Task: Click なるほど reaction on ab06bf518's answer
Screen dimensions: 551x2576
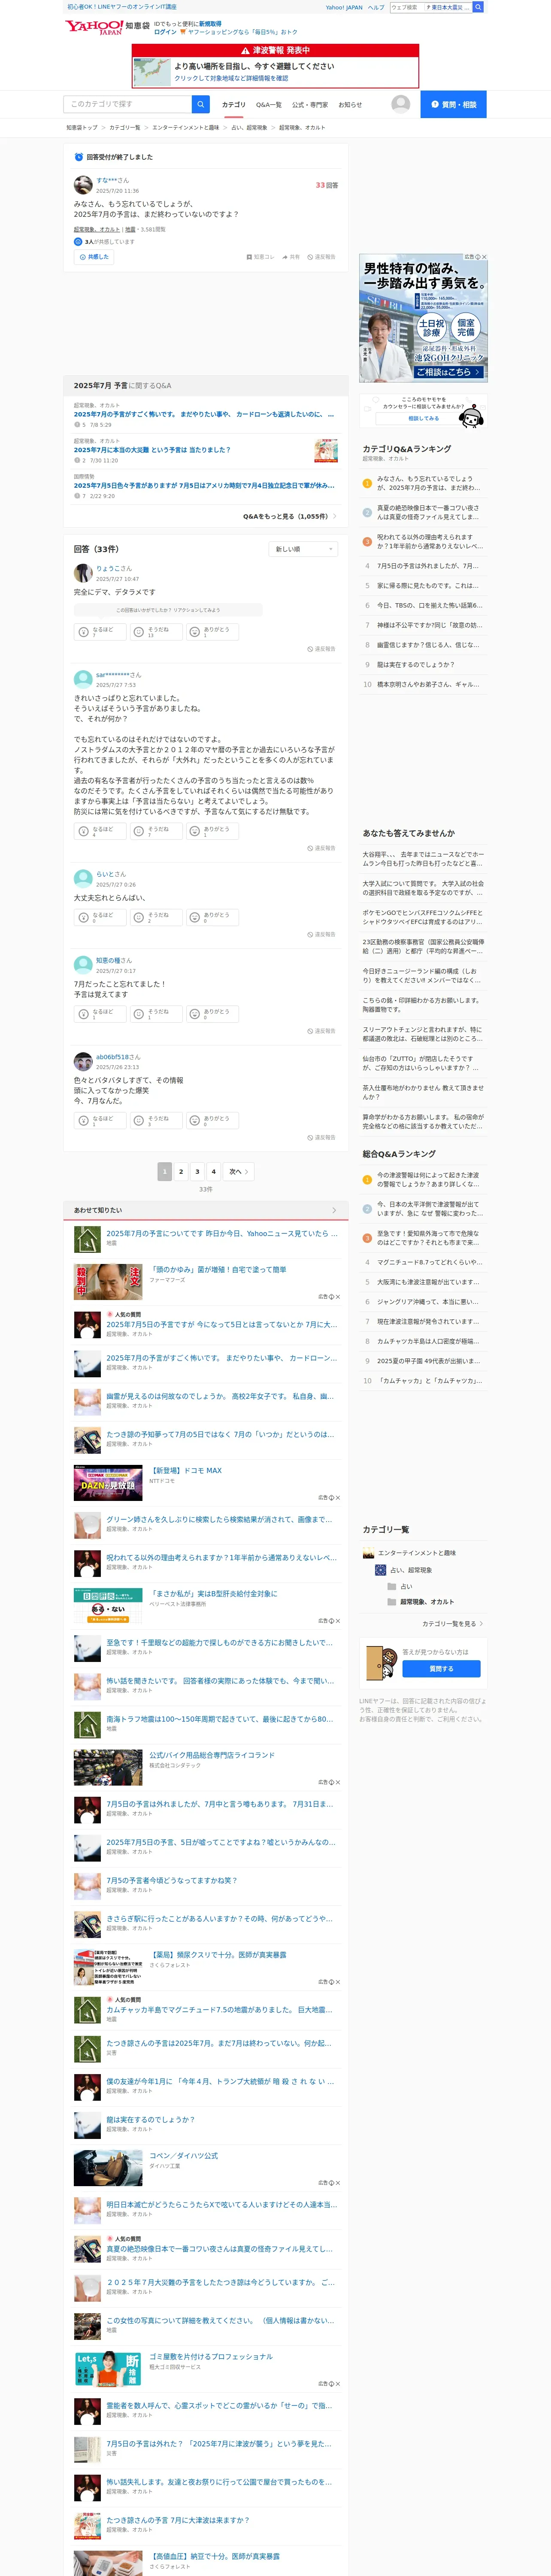Action: pos(100,1120)
